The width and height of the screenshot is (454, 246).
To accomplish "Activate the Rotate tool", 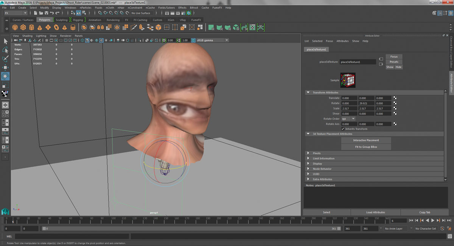I will 5,76.
